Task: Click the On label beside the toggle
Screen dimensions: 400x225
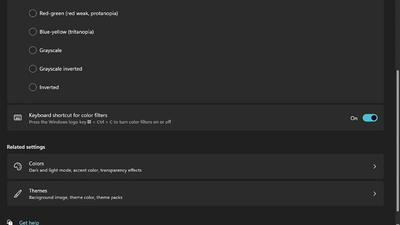Action: 354,118
